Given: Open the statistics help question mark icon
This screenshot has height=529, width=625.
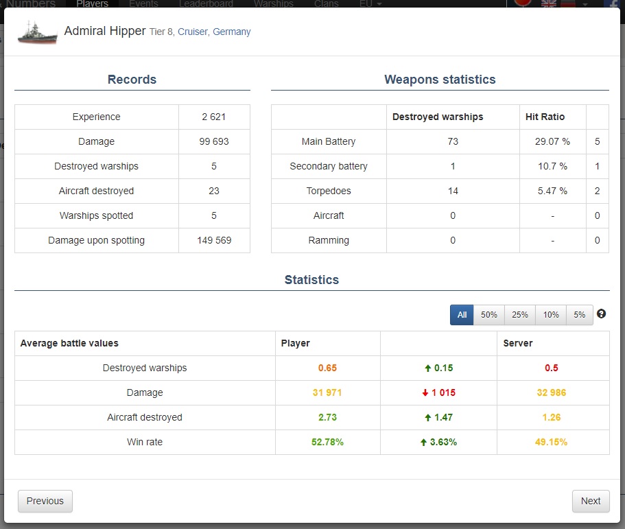Looking at the screenshot, I should coord(601,314).
